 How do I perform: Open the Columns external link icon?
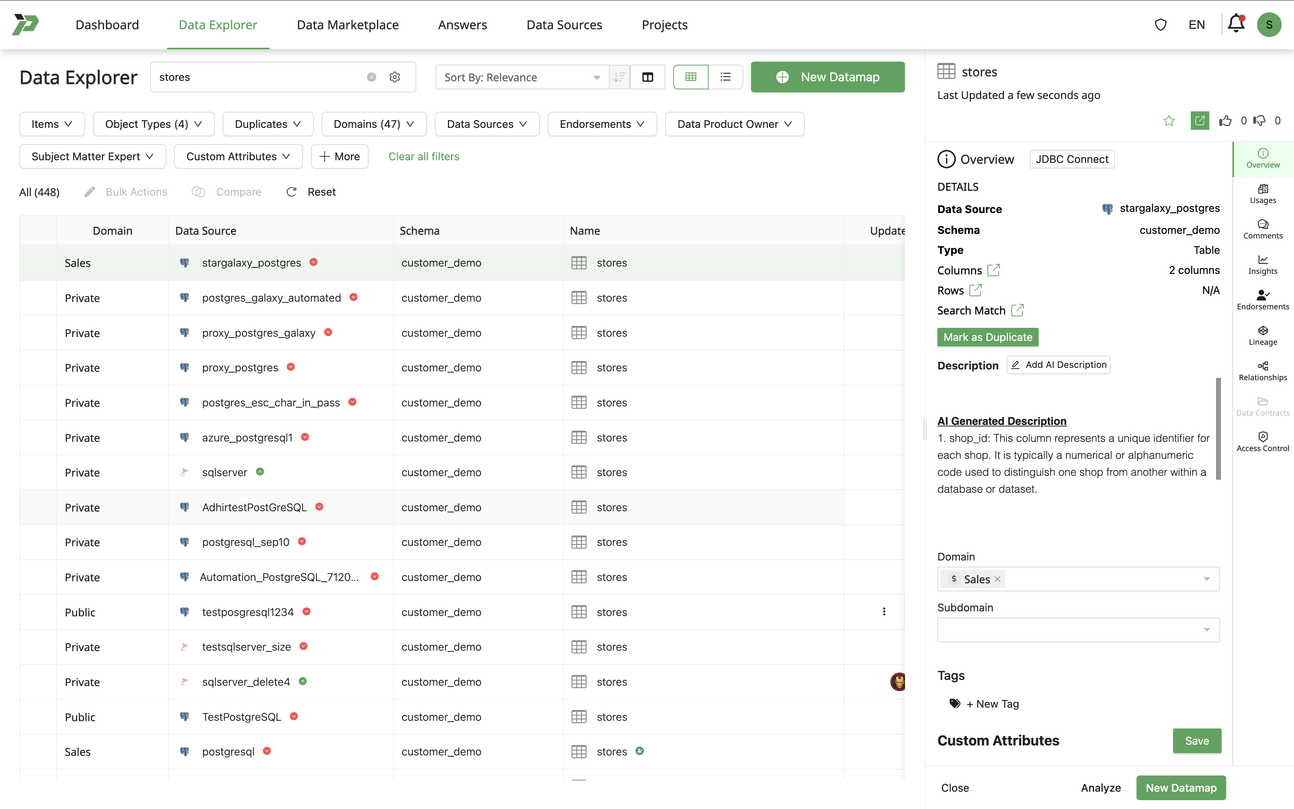click(994, 270)
